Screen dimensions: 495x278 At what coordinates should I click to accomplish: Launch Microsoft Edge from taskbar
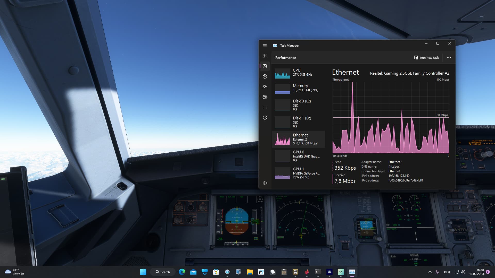tap(182, 272)
